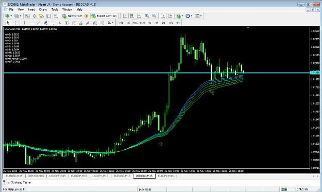Image resolution: width=322 pixels, height=192 pixels.
Task: Zoom in on the chart
Action: [x=147, y=16]
